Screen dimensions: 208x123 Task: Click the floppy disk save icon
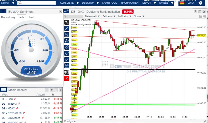(x=204, y=16)
